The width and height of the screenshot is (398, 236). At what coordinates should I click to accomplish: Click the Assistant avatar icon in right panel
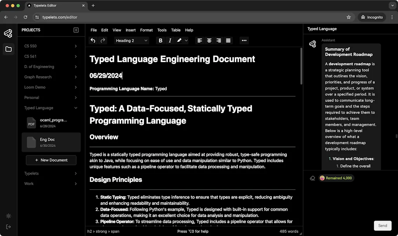click(312, 44)
